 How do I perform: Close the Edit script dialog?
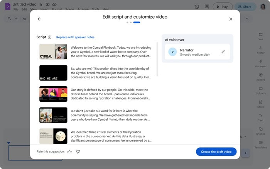[231, 19]
